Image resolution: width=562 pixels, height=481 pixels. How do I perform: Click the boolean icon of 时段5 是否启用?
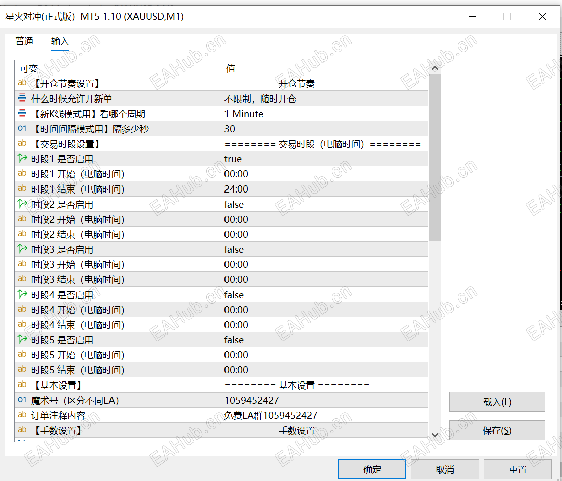[x=22, y=339]
